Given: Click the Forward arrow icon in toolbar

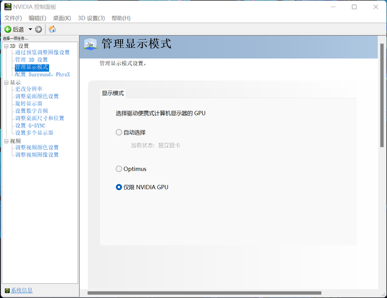Looking at the screenshot, I should tap(39, 29).
